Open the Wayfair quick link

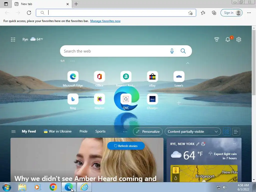99,101
